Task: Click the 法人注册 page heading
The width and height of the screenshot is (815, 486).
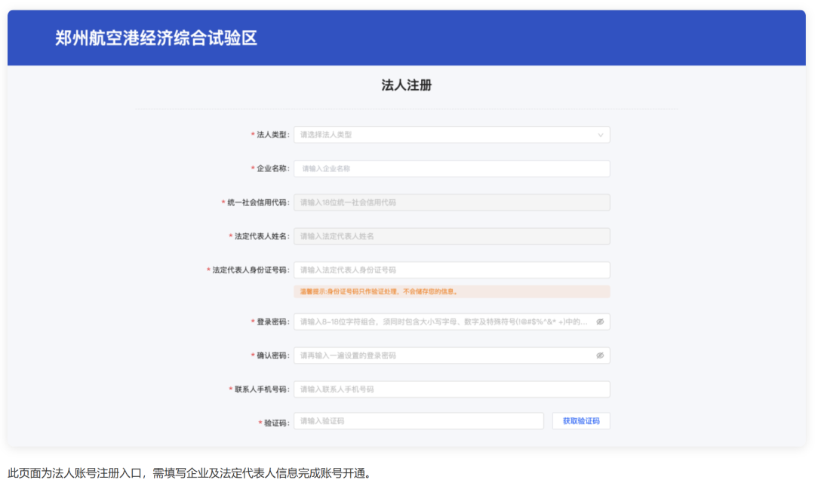Action: click(407, 85)
